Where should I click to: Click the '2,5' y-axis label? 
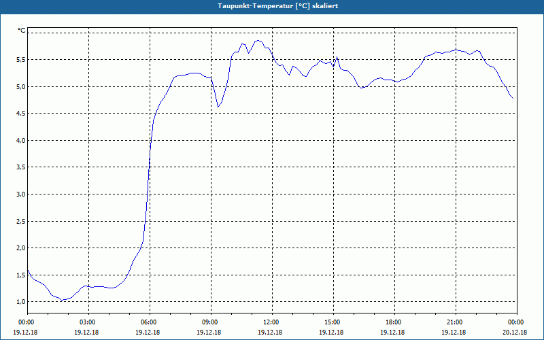click(21, 222)
